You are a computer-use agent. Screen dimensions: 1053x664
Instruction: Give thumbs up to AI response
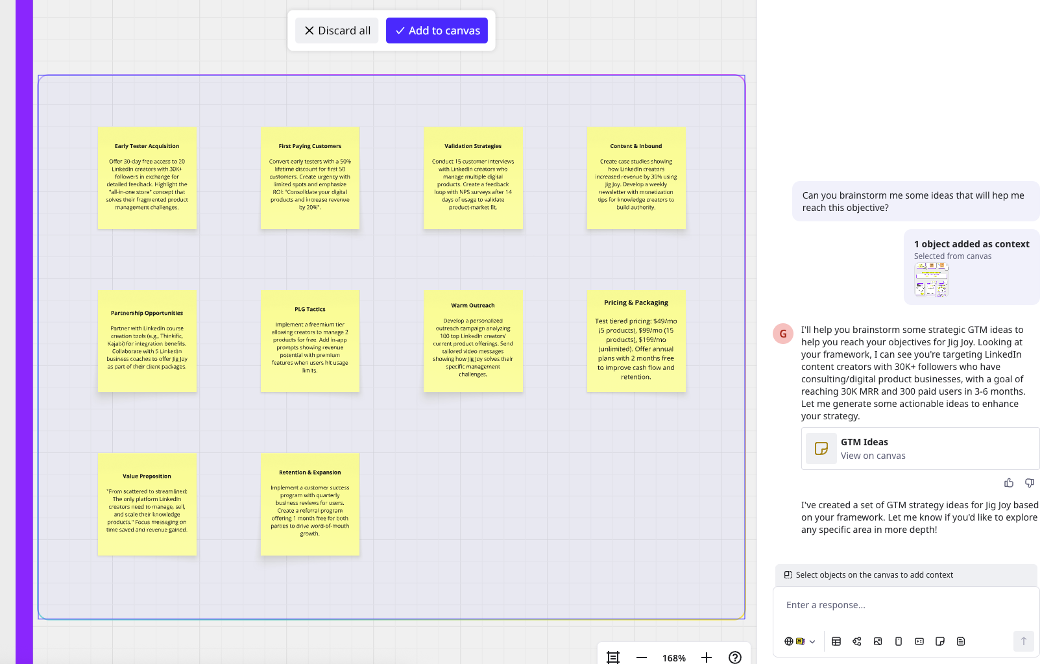click(1009, 483)
